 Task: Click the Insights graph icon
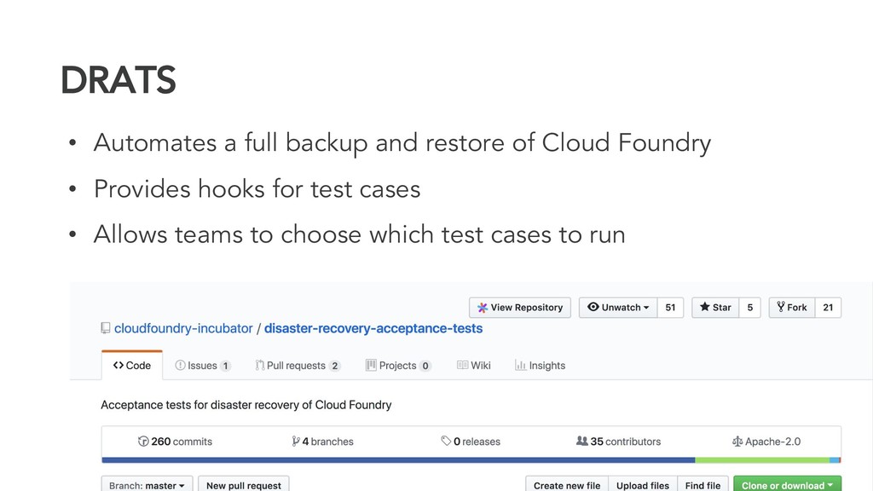[520, 366]
